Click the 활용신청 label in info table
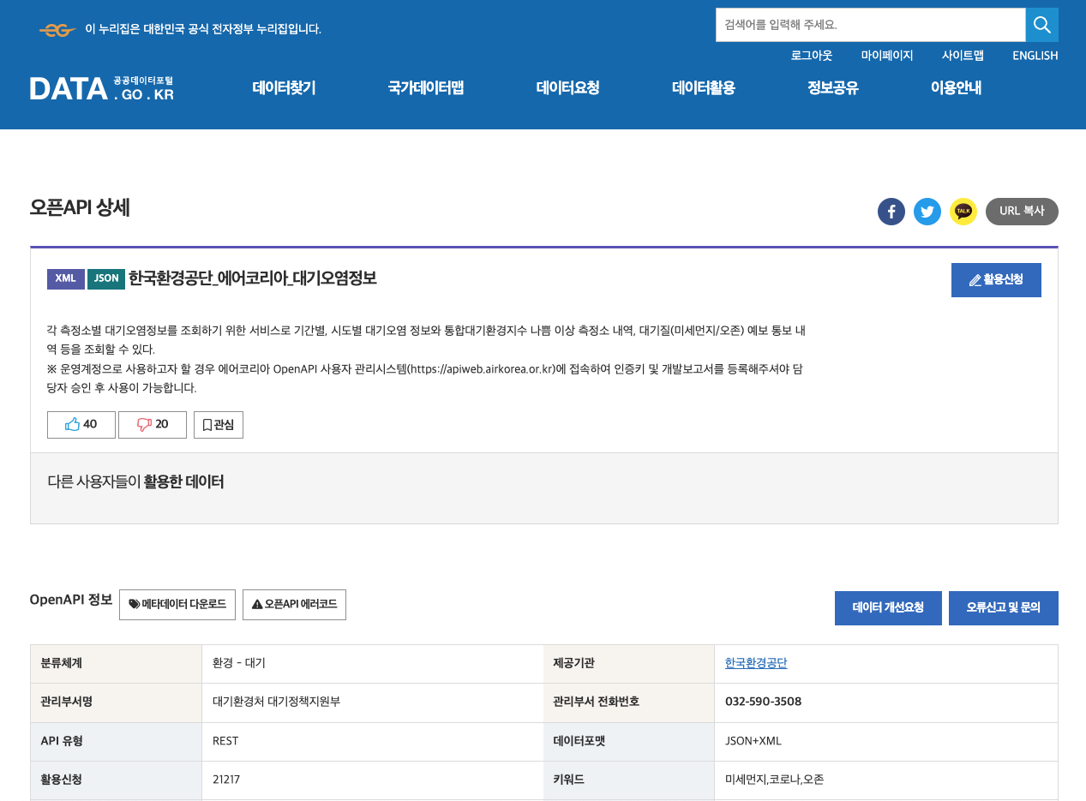 pyautogui.click(x=116, y=780)
